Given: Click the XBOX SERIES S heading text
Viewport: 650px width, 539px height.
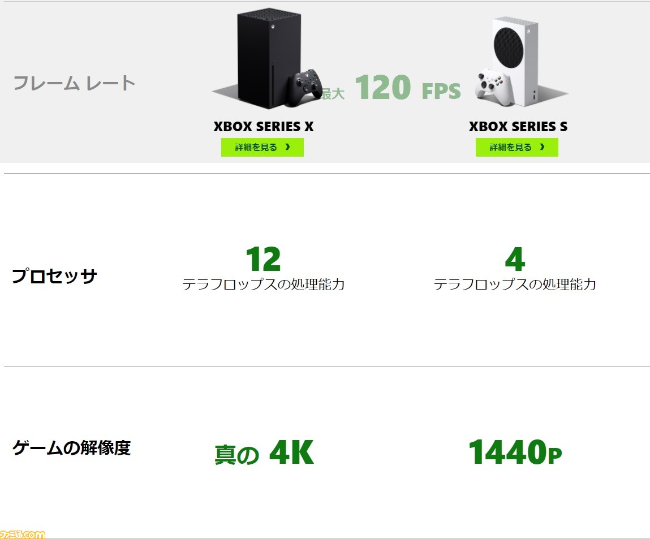Looking at the screenshot, I should point(518,126).
